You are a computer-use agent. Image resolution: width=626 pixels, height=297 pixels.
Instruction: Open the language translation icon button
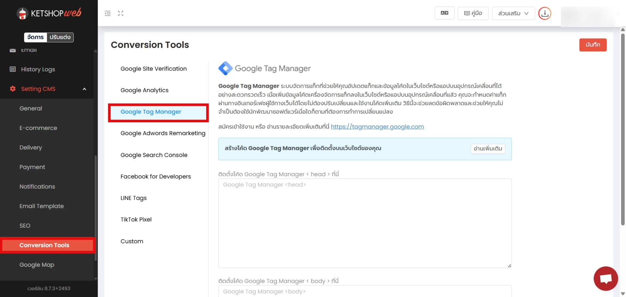point(444,13)
